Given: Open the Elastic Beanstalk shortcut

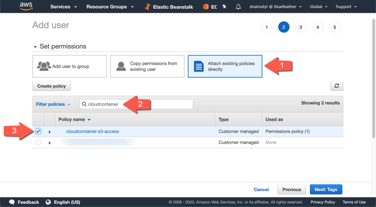Looking at the screenshot, I should tap(169, 7).
